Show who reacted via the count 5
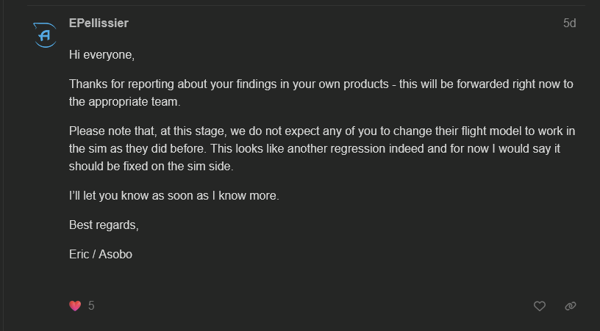The height and width of the screenshot is (331, 600). point(91,305)
